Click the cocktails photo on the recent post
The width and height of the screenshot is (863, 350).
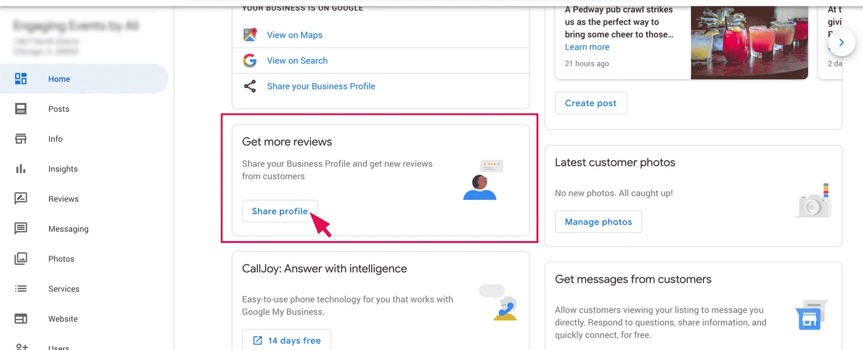pos(749,40)
